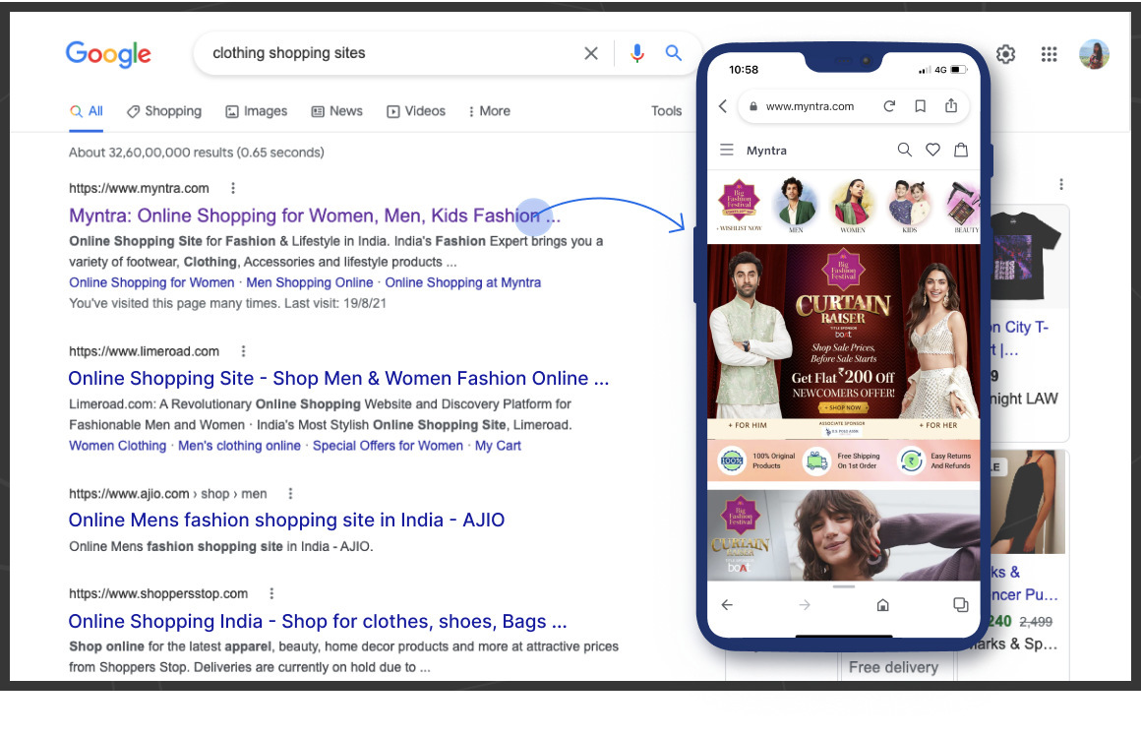Open the three-dot menu beside shoppersstop.com result

(x=271, y=593)
